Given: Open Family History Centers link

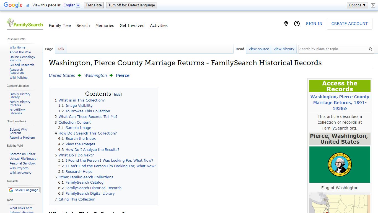Looking at the screenshot, I should (x=20, y=103).
